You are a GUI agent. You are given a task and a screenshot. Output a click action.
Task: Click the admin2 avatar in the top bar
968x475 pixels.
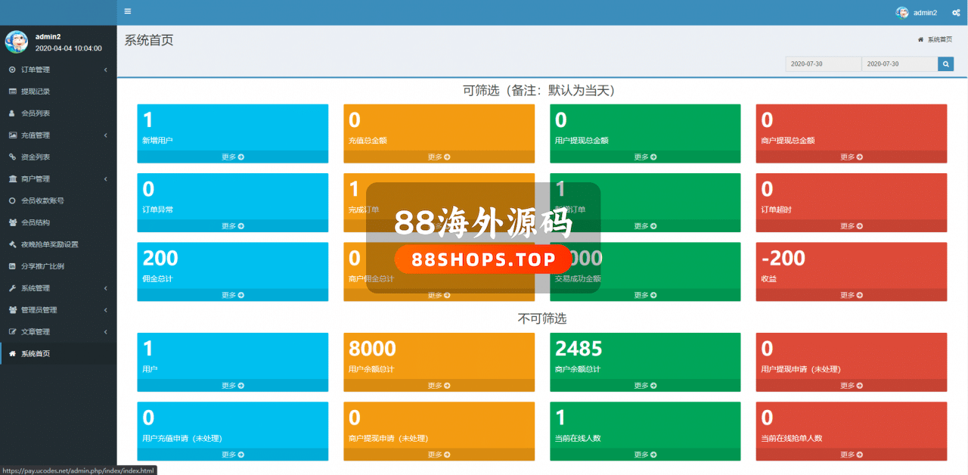pyautogui.click(x=902, y=13)
